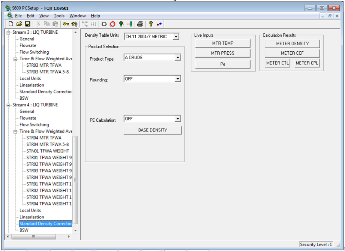Click the Security Level : 1 status text
This screenshot has height=251, width=345.
pyautogui.click(x=316, y=244)
